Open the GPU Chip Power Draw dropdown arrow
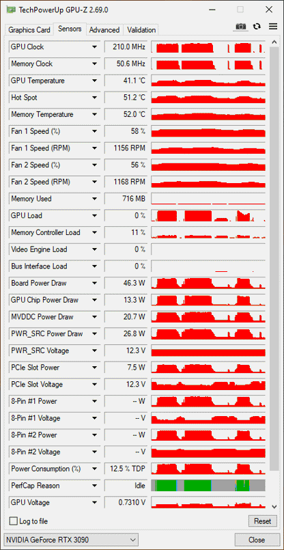This screenshot has width=284, height=550. 94,300
